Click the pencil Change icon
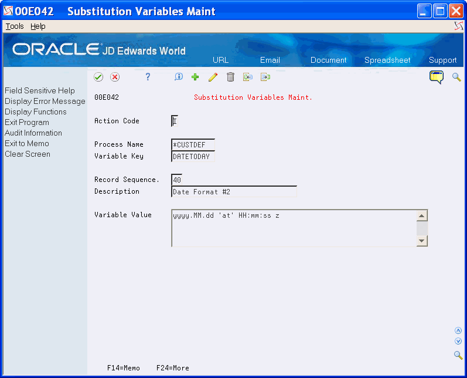The image size is (467, 378). 213,77
